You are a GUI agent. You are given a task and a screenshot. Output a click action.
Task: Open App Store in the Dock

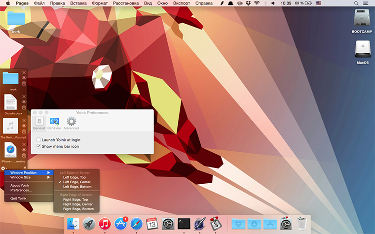point(120,223)
